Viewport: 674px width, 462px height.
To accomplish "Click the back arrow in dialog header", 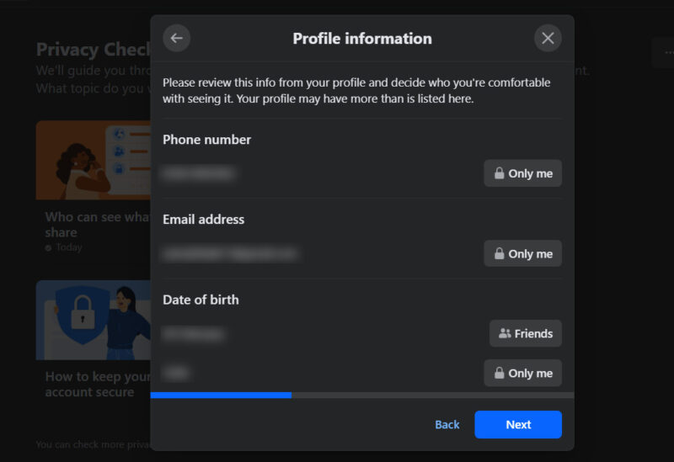I will click(x=176, y=38).
